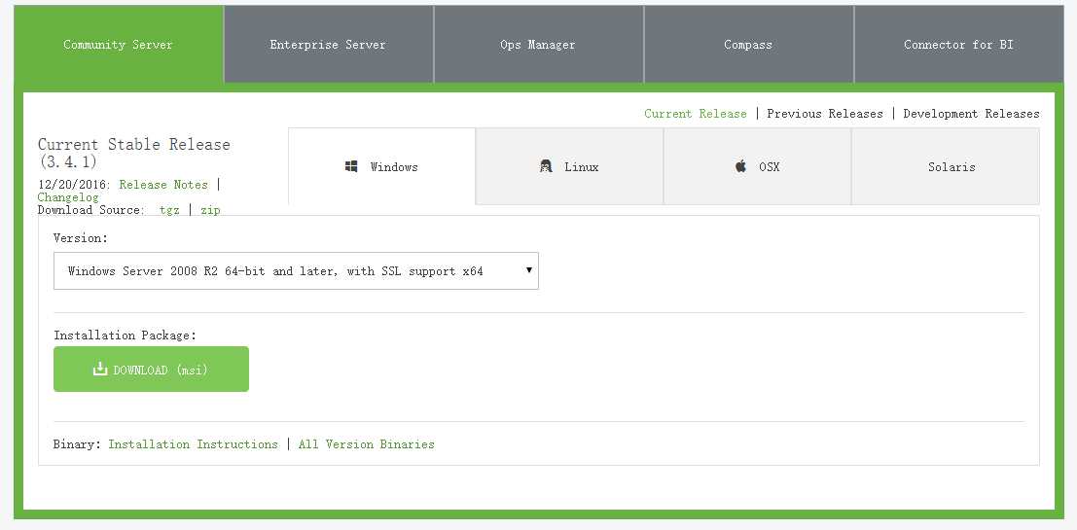1077x530 pixels.
Task: Open the Current Release link
Action: pyautogui.click(x=695, y=113)
